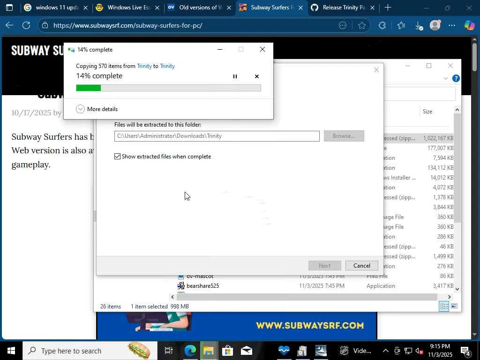Pause the file copy operation
The width and height of the screenshot is (480, 360).
pyautogui.click(x=235, y=76)
